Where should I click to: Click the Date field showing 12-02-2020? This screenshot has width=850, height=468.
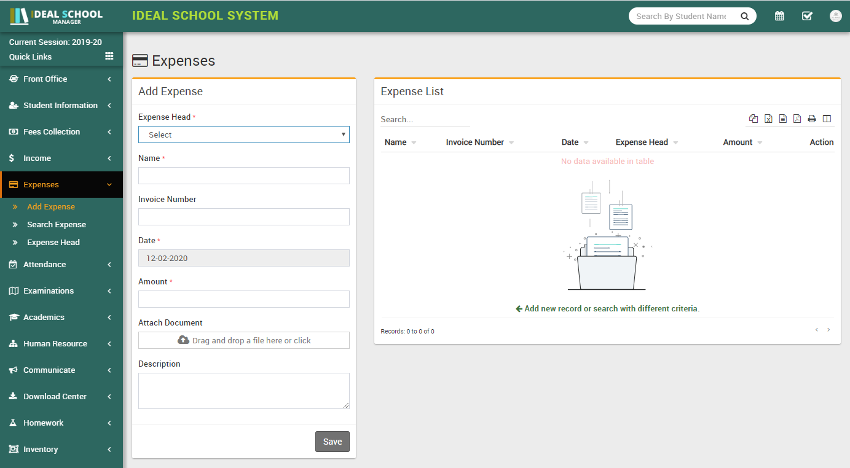click(244, 258)
